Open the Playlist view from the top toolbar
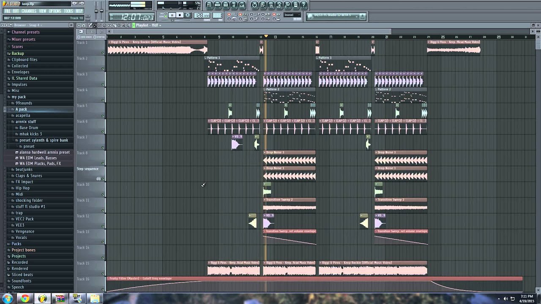This screenshot has width=541, height=304. (209, 5)
